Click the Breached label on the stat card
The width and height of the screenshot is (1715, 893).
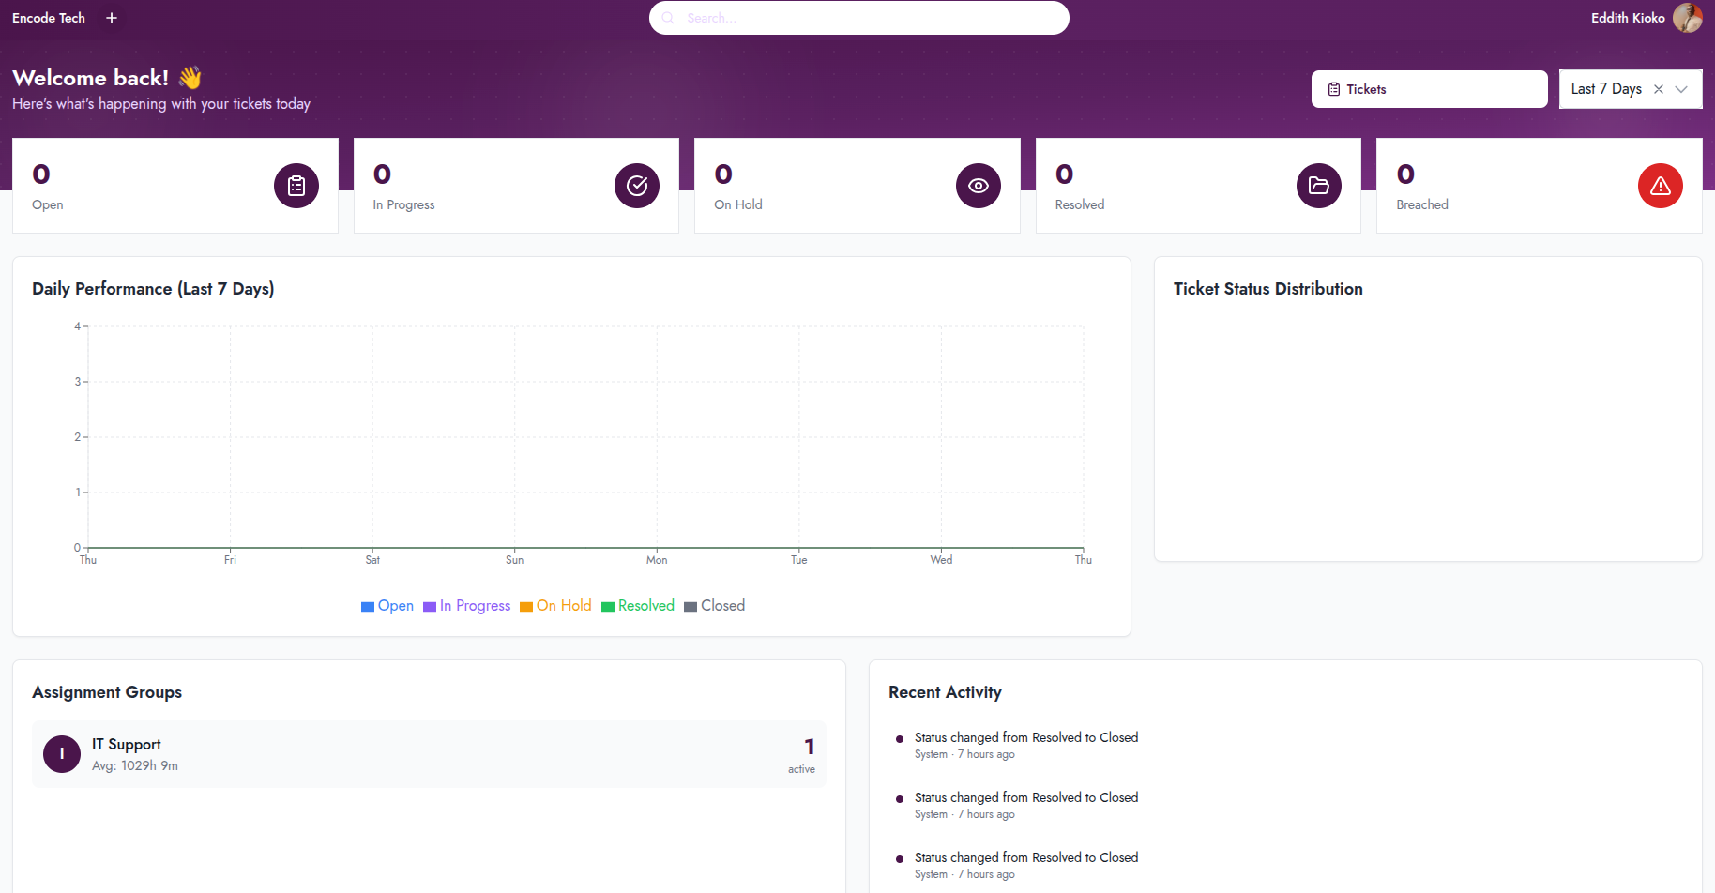coord(1422,204)
